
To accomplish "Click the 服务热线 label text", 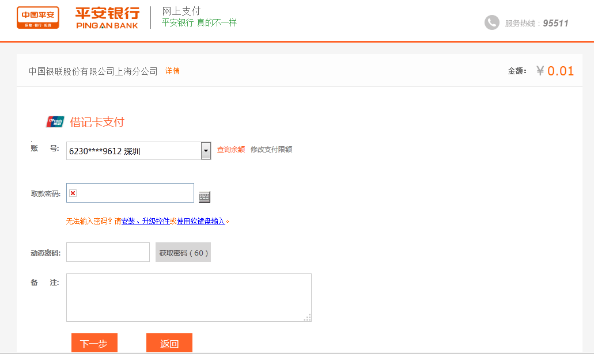I will pos(521,24).
